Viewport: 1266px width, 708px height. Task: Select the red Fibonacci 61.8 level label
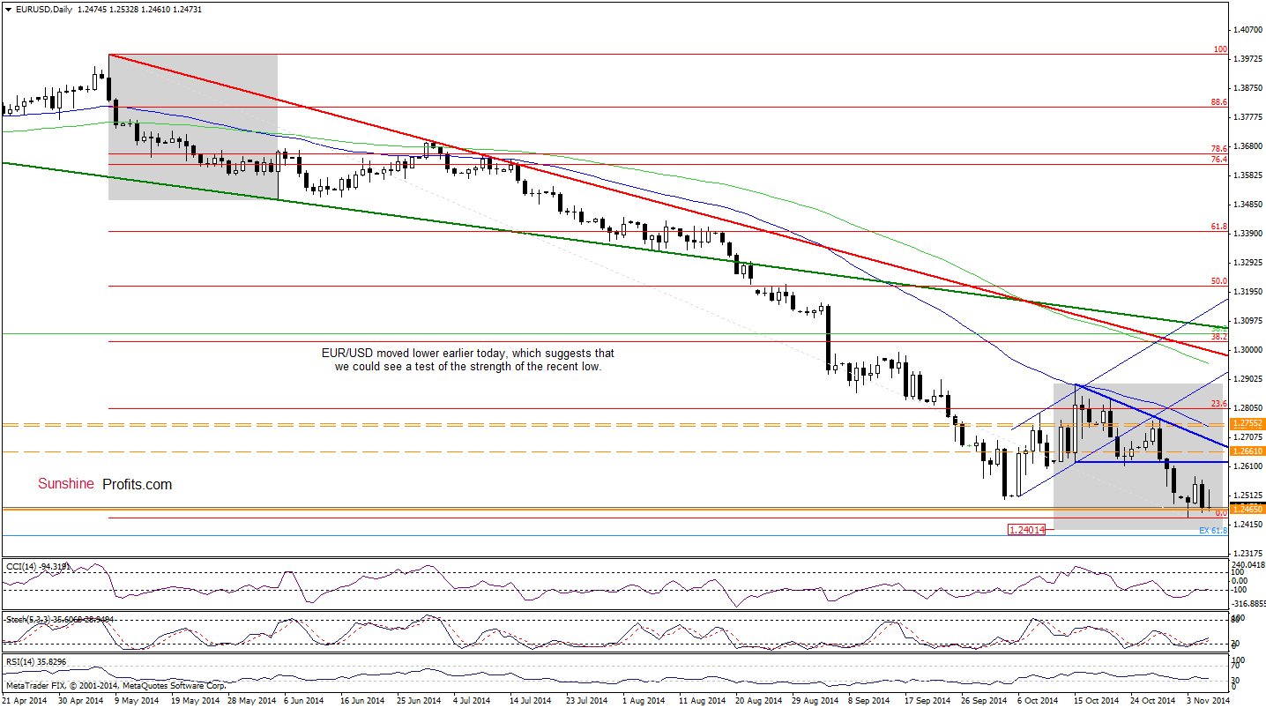[1219, 227]
